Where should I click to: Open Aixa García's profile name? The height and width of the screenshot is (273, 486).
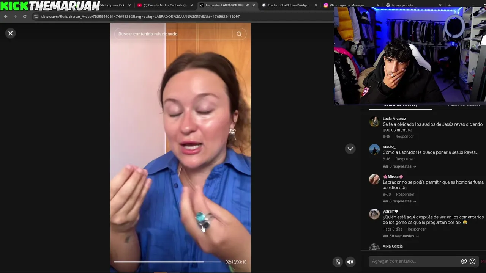tap(393, 246)
